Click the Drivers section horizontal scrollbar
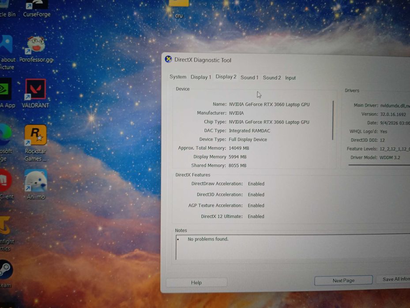Screen dimensions: 410x308 point(379,165)
